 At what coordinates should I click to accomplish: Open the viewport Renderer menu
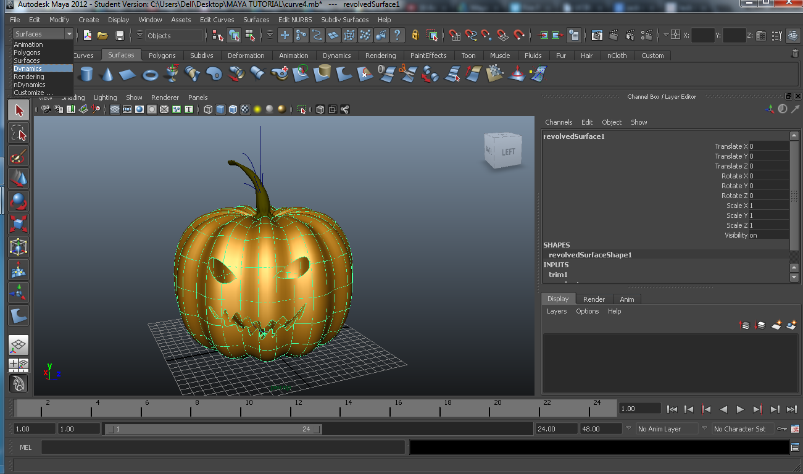(165, 98)
